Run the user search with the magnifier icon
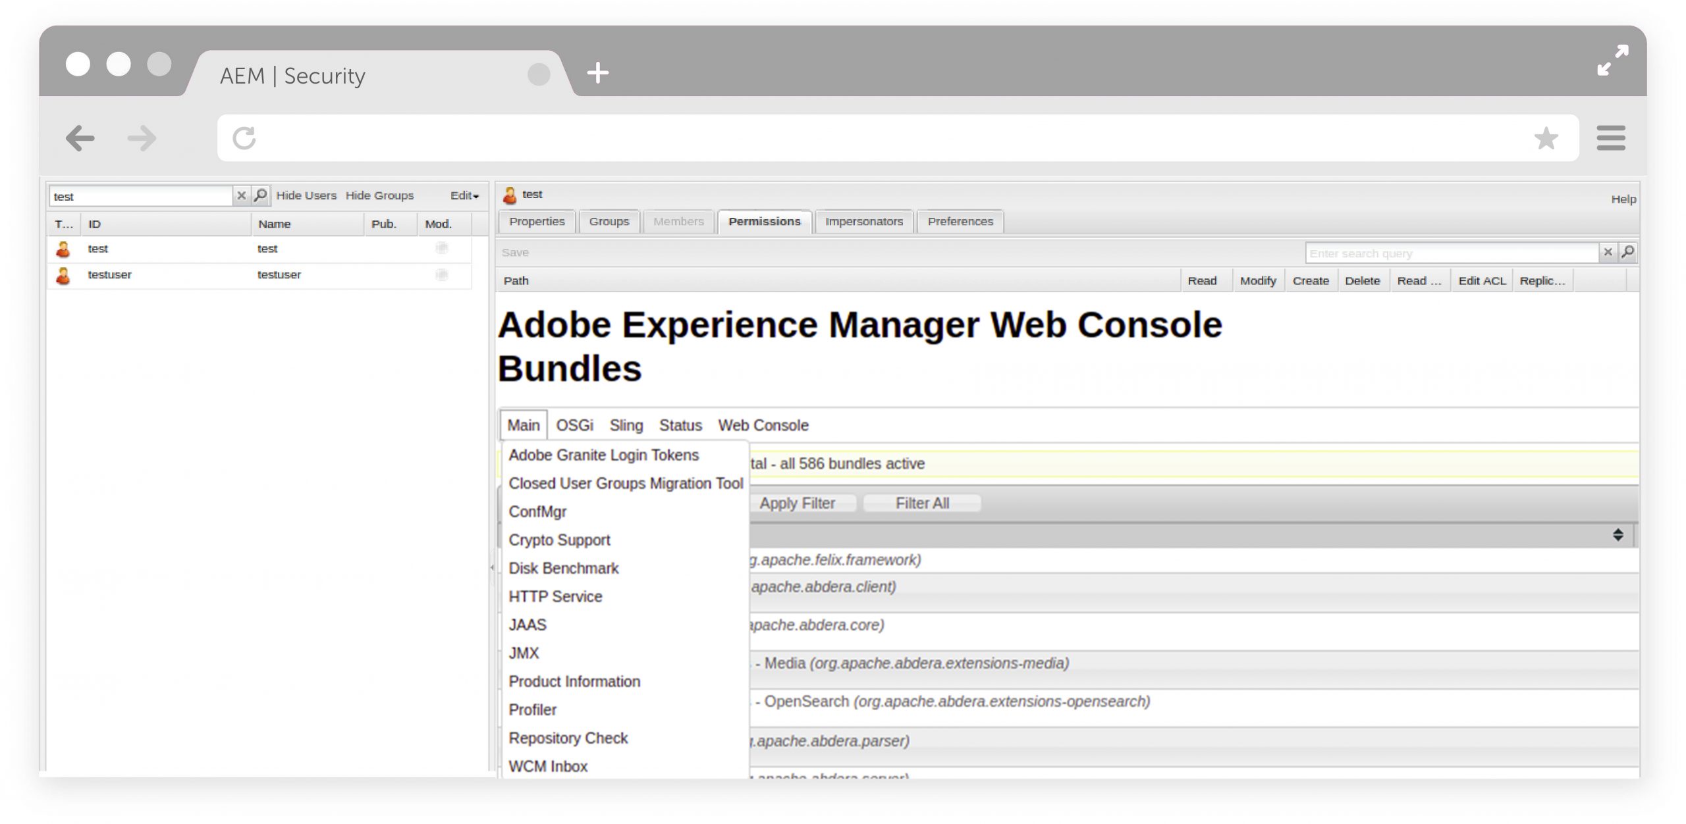The image size is (1686, 824). click(x=261, y=195)
